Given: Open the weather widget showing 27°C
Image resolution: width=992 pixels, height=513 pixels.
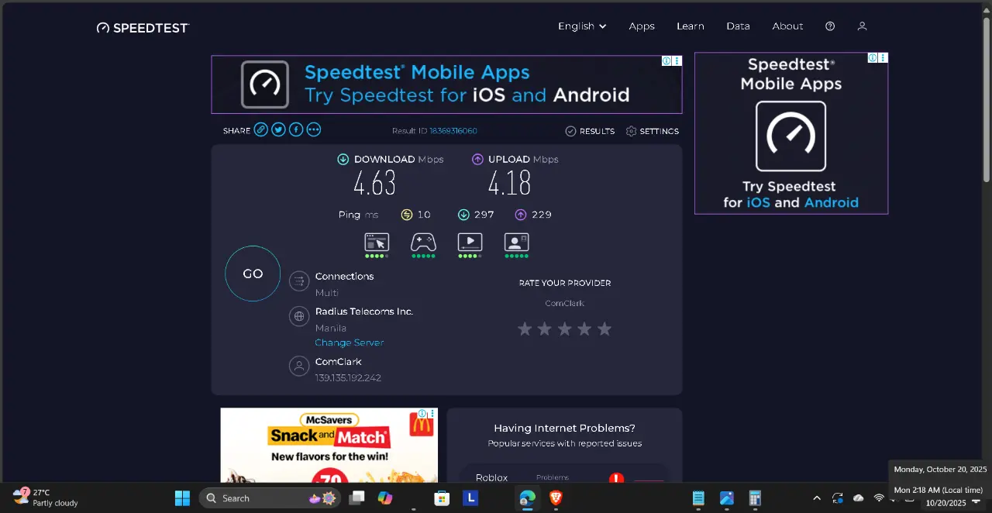Looking at the screenshot, I should click(45, 498).
